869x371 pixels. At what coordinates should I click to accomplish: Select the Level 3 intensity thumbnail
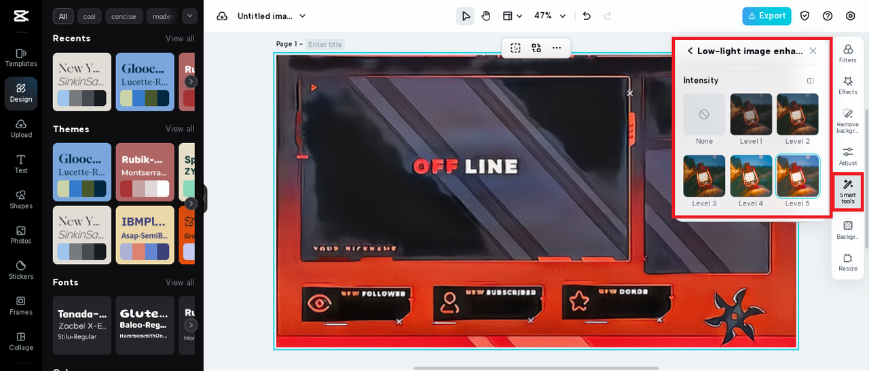click(704, 176)
